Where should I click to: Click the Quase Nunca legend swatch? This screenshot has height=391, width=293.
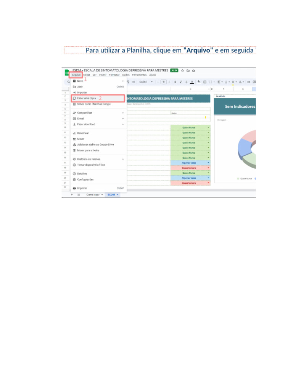238,179
